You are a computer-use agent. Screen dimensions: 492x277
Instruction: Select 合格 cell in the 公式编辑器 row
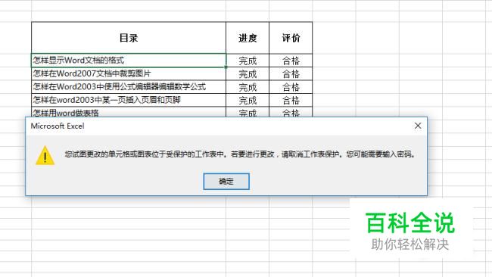tap(291, 87)
